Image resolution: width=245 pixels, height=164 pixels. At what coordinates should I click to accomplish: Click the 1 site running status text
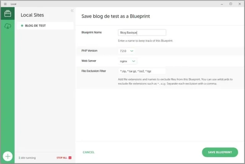click(x=26, y=157)
